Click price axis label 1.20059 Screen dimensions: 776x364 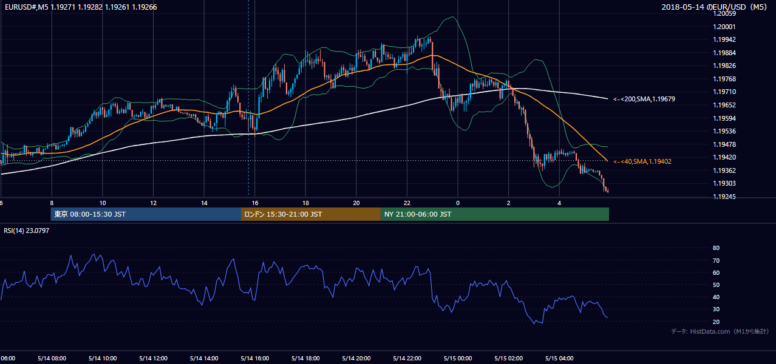(x=725, y=13)
